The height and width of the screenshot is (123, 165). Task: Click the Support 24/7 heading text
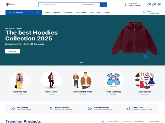pyautogui.click(x=138, y=107)
